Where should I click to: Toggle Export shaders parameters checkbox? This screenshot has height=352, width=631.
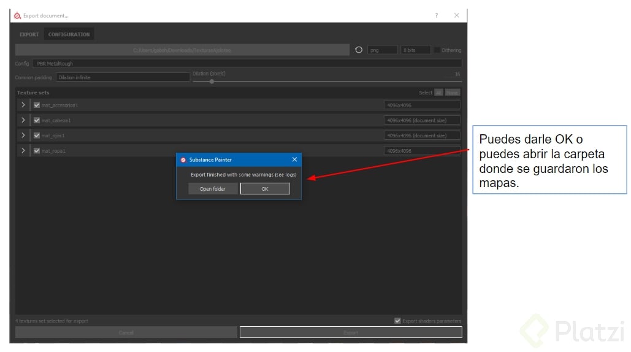pos(397,321)
